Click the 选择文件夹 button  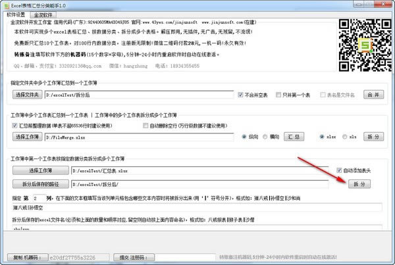(x=27, y=95)
